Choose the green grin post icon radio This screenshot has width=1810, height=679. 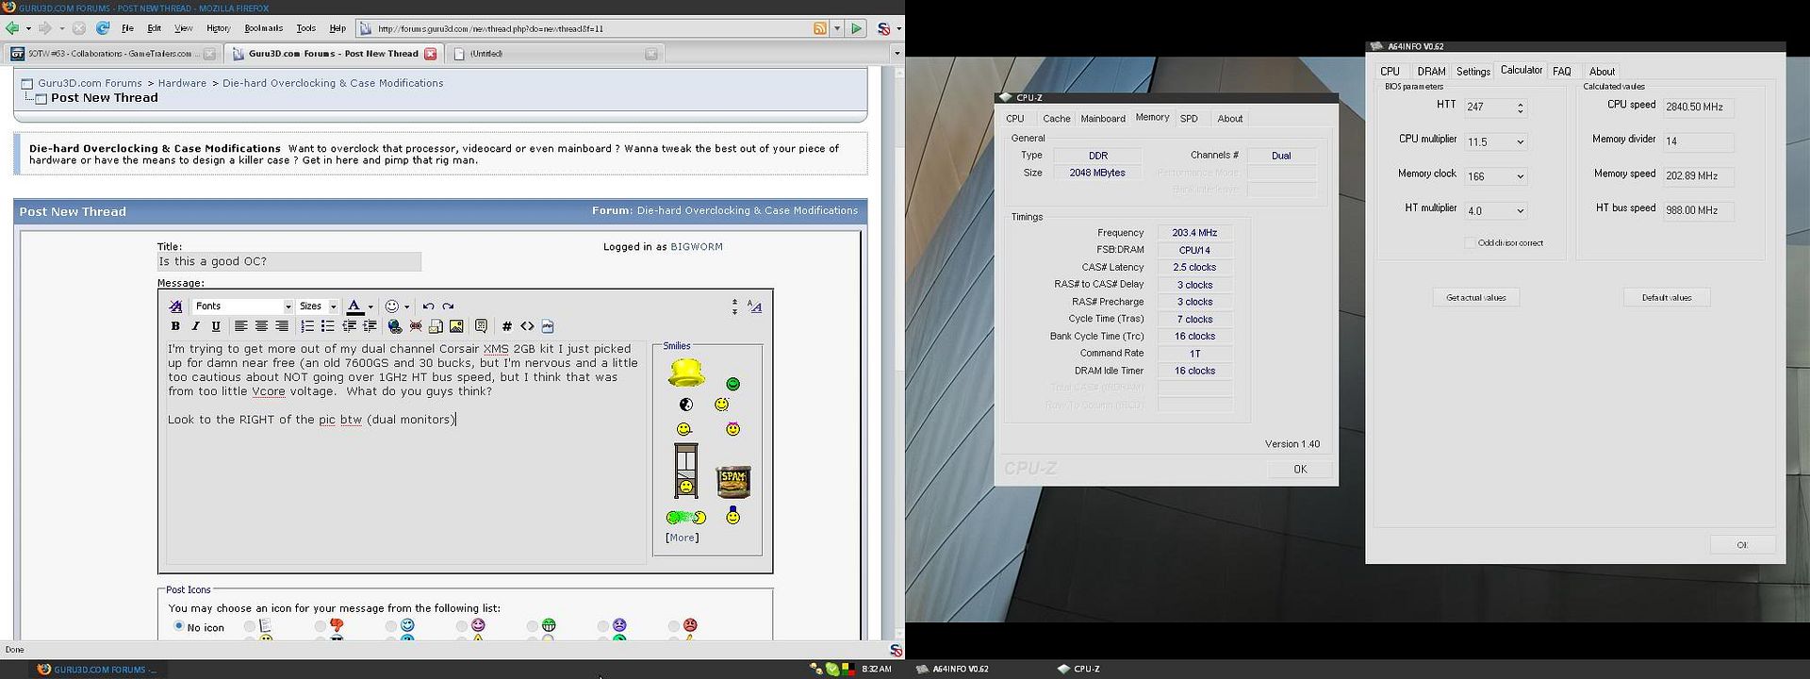[533, 626]
